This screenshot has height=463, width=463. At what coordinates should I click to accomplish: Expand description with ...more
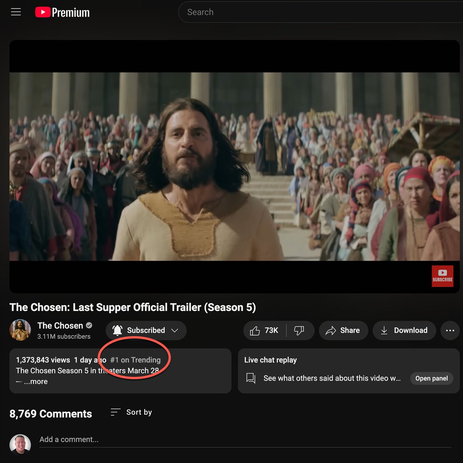click(x=36, y=382)
